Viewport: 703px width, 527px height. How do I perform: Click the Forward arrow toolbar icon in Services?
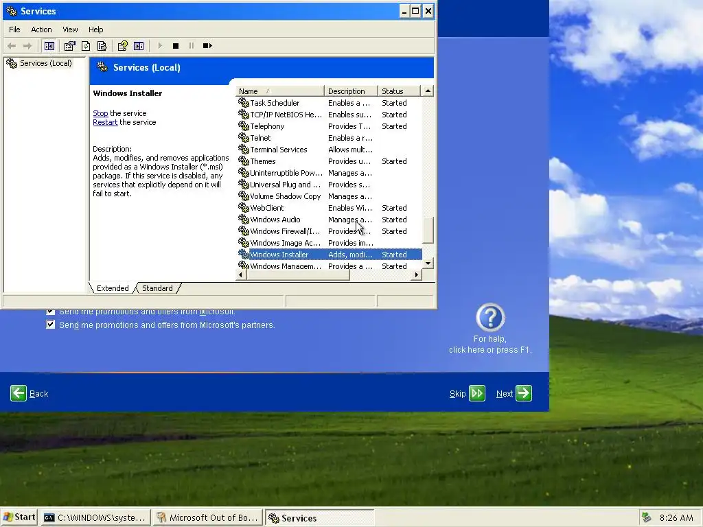pyautogui.click(x=27, y=46)
